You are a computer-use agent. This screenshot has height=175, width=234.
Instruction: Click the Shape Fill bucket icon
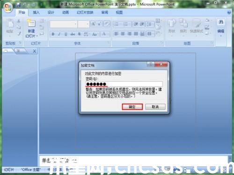click(208, 21)
